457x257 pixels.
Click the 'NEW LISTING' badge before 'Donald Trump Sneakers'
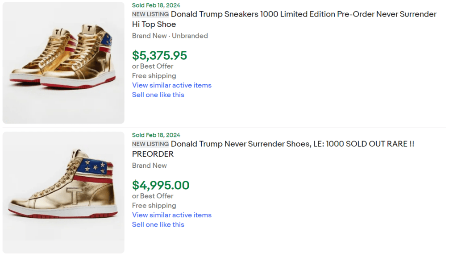tap(150, 14)
